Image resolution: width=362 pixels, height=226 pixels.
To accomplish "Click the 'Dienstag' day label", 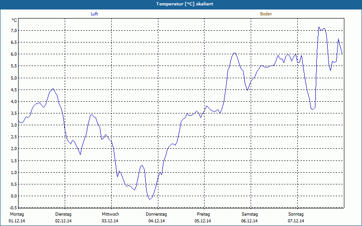I will [63, 214].
